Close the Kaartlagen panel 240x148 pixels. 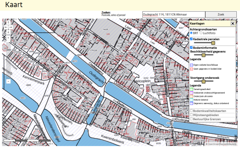click(x=233, y=24)
